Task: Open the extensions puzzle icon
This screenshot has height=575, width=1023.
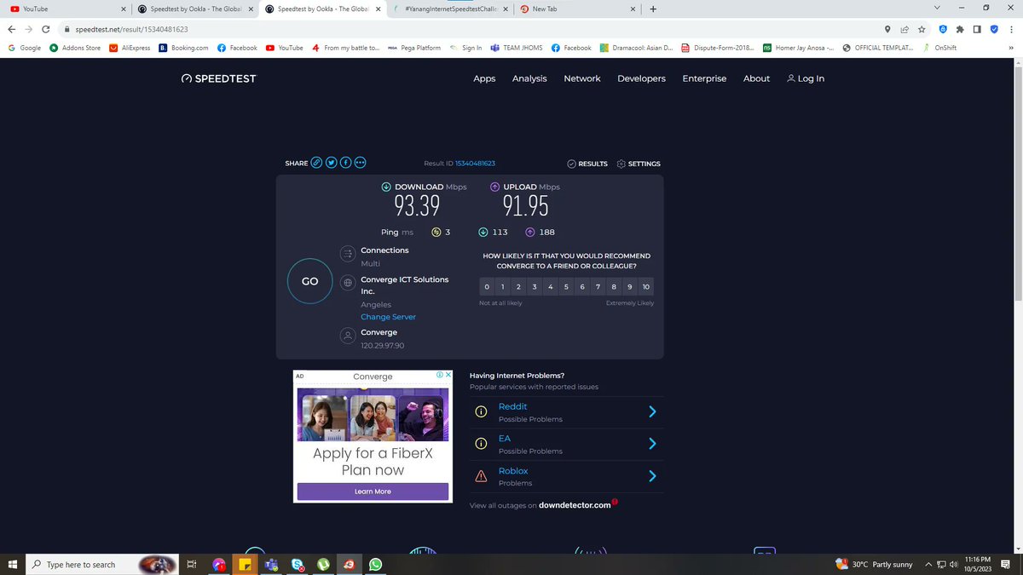Action: click(x=960, y=29)
